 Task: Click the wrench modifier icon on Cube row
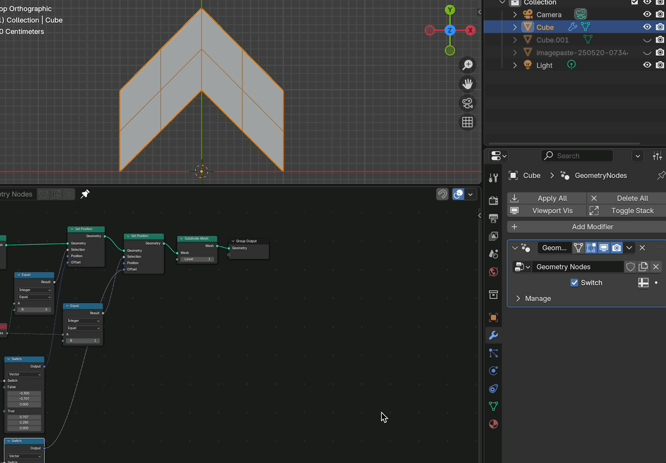(x=573, y=27)
